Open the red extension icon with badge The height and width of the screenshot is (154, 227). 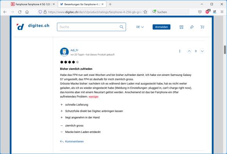click(207, 12)
